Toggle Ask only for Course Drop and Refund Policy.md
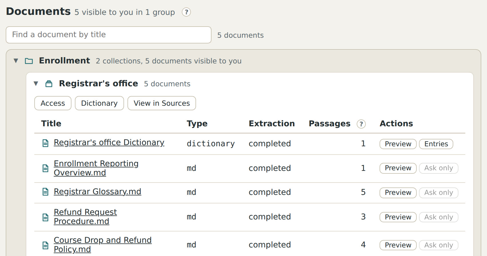 [439, 245]
